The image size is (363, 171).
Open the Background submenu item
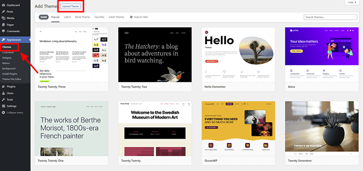pyautogui.click(x=9, y=69)
